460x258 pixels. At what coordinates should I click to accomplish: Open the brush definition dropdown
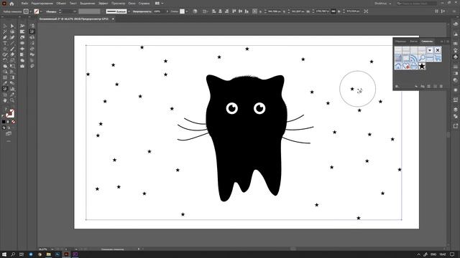coord(129,11)
